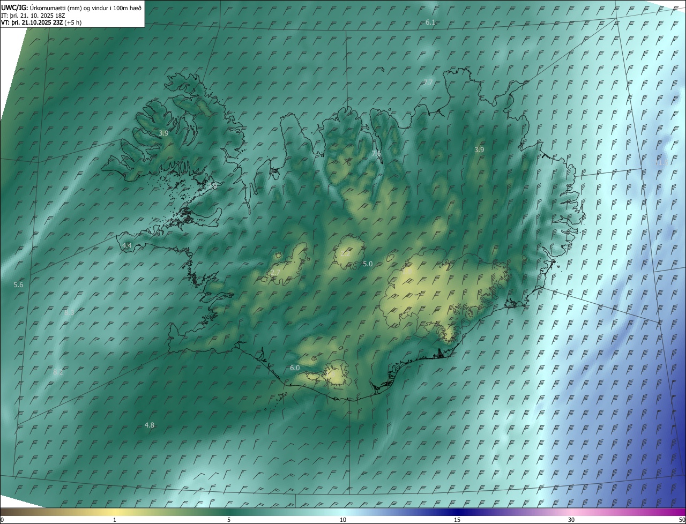686x524 pixels.
Task: Click the 6.0 value label on the map
Action: click(x=295, y=368)
